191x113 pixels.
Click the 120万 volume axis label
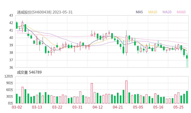(x=9, y=76)
